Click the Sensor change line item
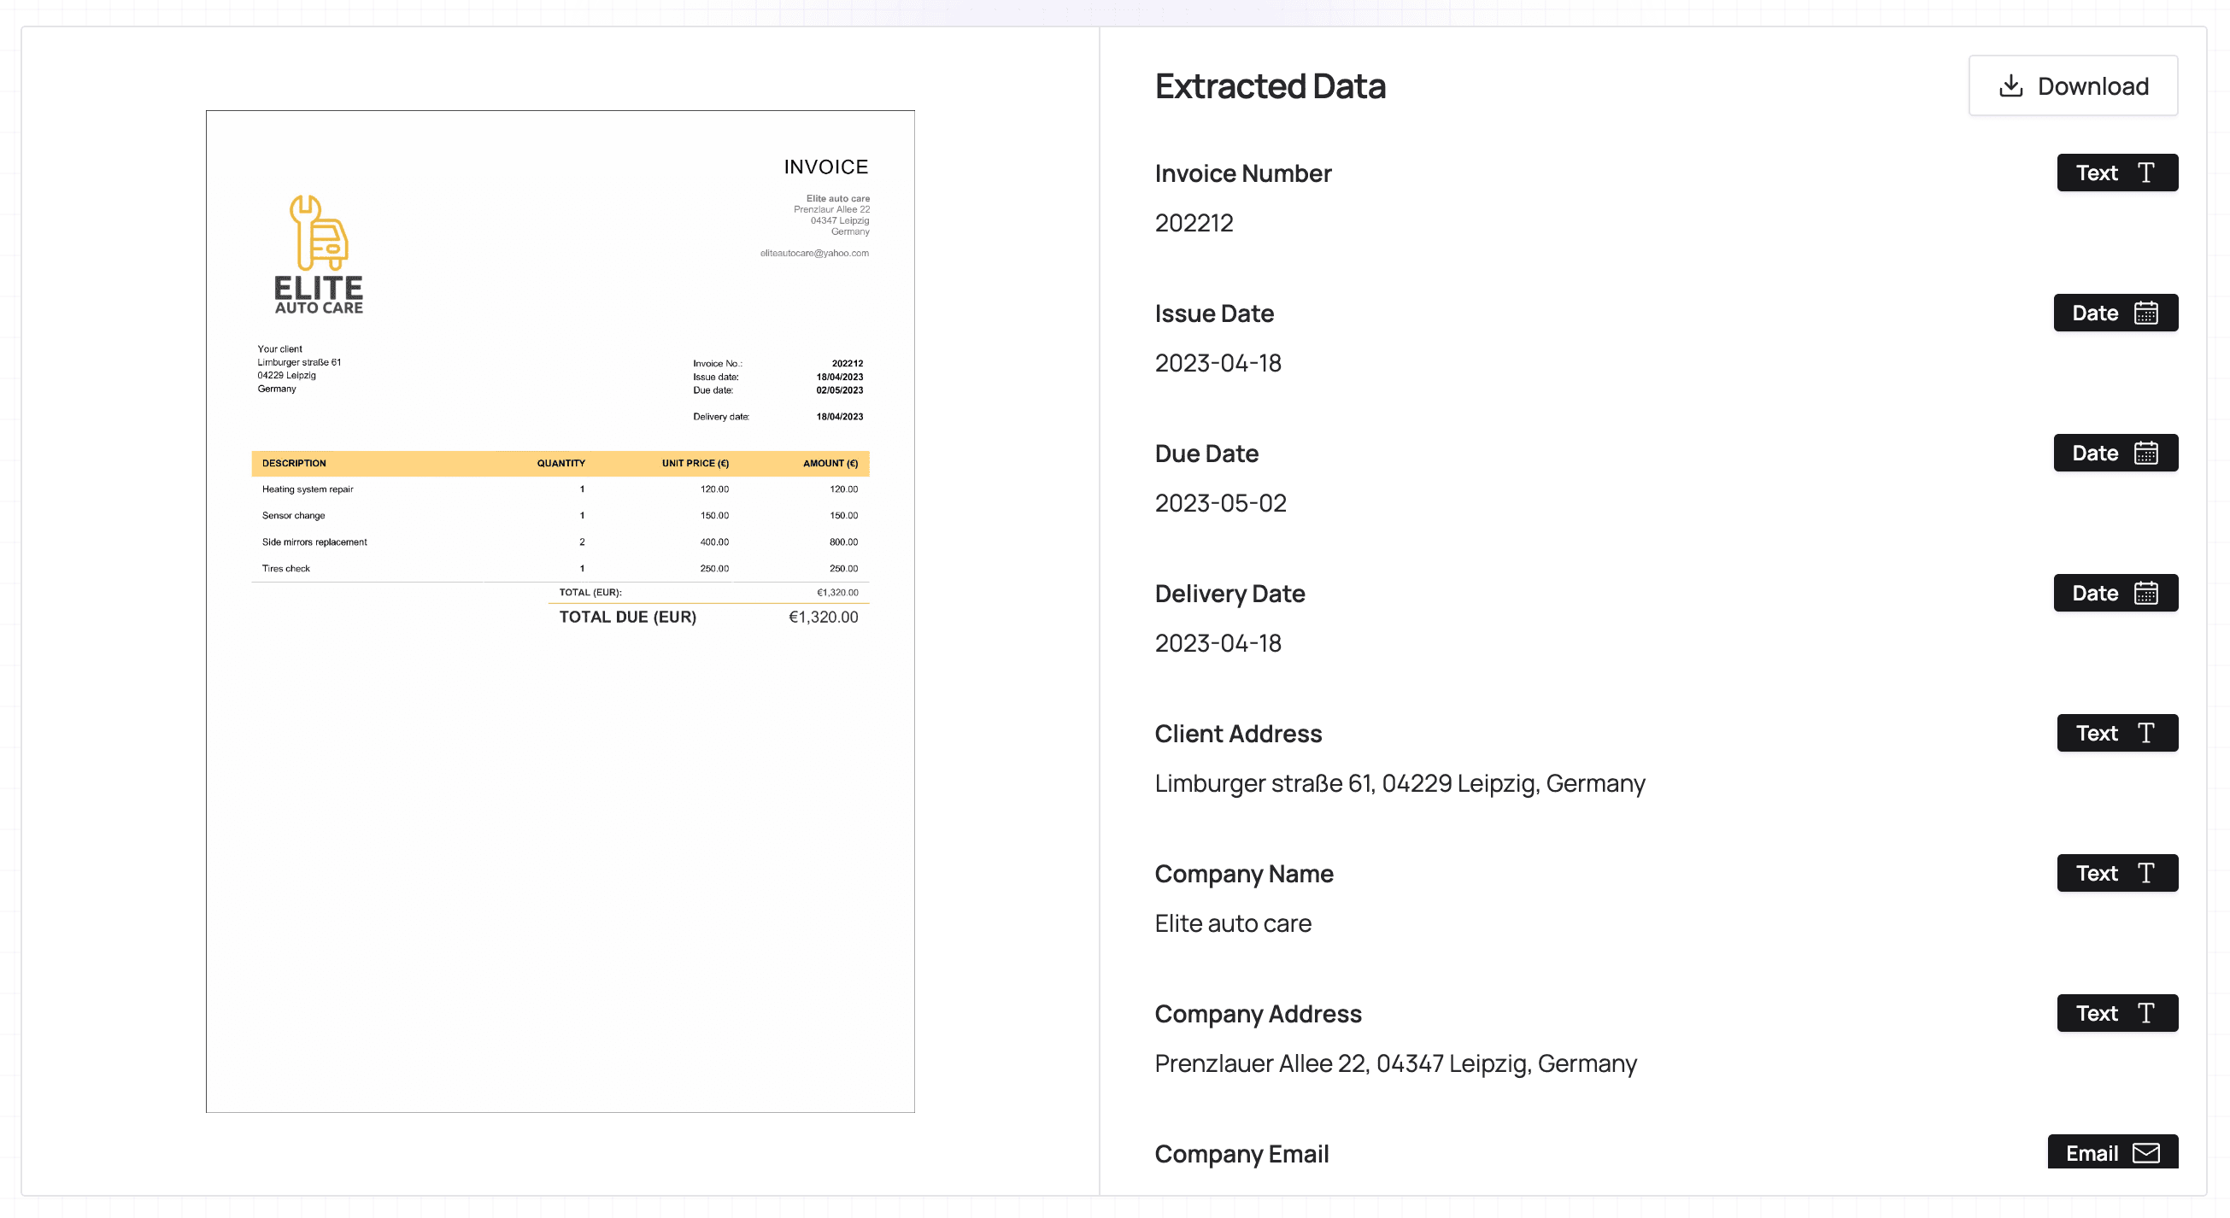 [x=293, y=516]
